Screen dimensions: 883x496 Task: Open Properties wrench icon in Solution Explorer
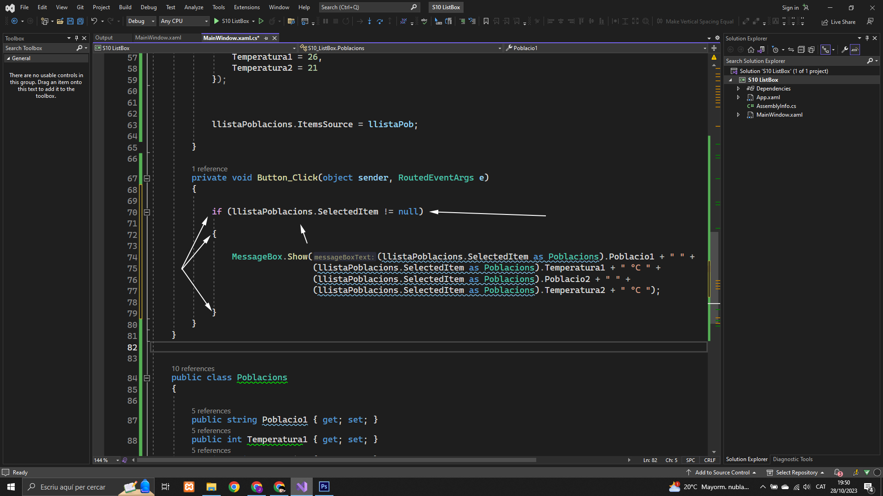tap(844, 50)
